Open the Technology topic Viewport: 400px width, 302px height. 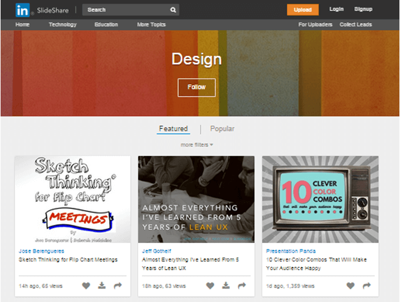(63, 25)
